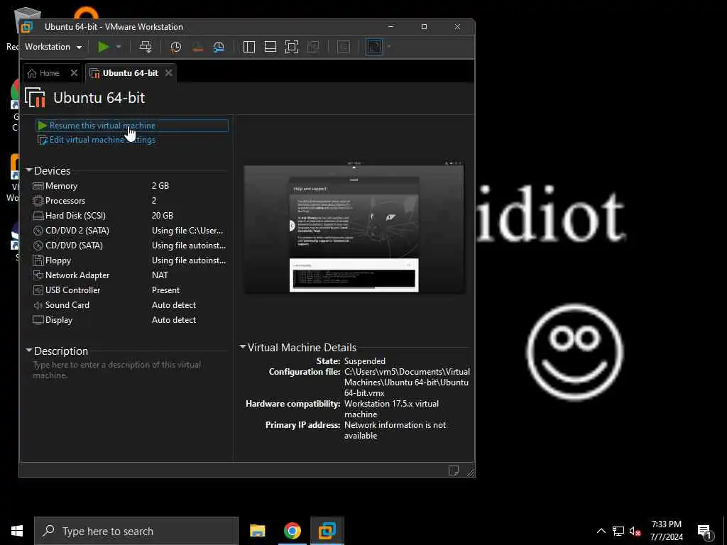Toggle the library sidebar panel icon

pos(249,47)
